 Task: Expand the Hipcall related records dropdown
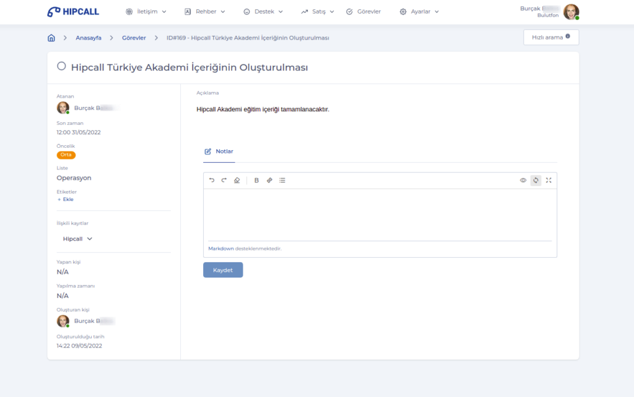point(77,239)
